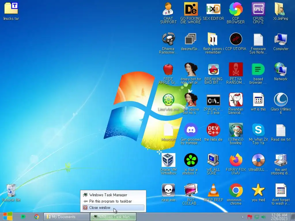The width and height of the screenshot is (295, 221).
Task: Open the Recycle Bin
Action: (x=11, y=190)
